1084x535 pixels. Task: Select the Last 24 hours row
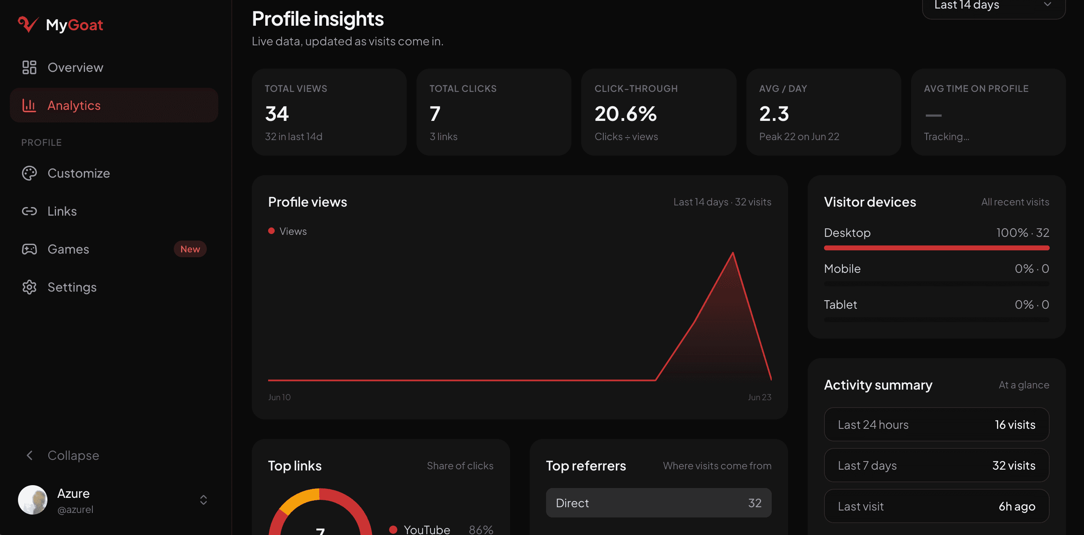click(x=936, y=424)
